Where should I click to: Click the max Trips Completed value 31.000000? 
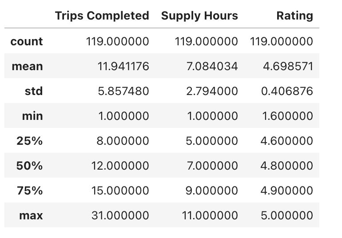120,215
